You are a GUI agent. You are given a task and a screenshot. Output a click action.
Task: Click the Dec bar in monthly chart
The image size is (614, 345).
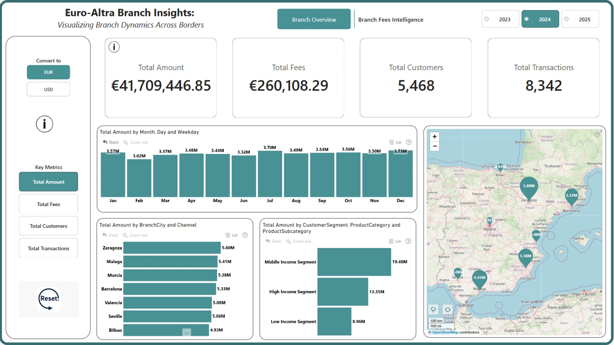click(400, 173)
